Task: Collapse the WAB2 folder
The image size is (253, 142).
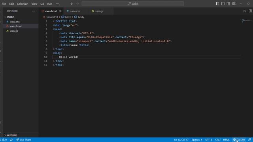Action: (x=10, y=17)
